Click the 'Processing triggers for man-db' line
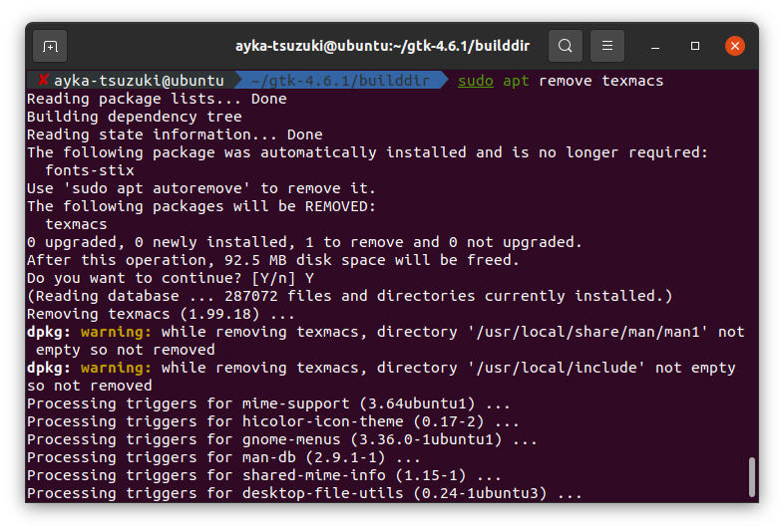This screenshot has height=531, width=784. (x=223, y=457)
